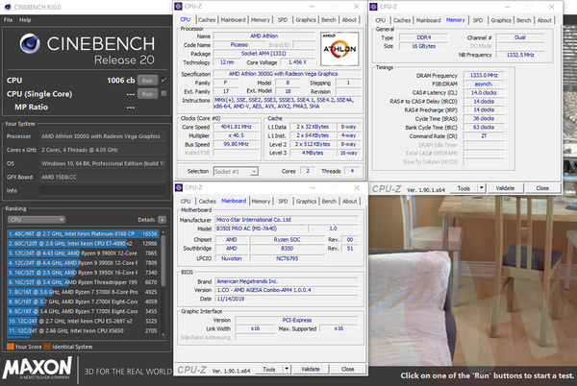Toggle the CPU test checkbox
Viewport: 577px width, 386px height.
(x=163, y=80)
